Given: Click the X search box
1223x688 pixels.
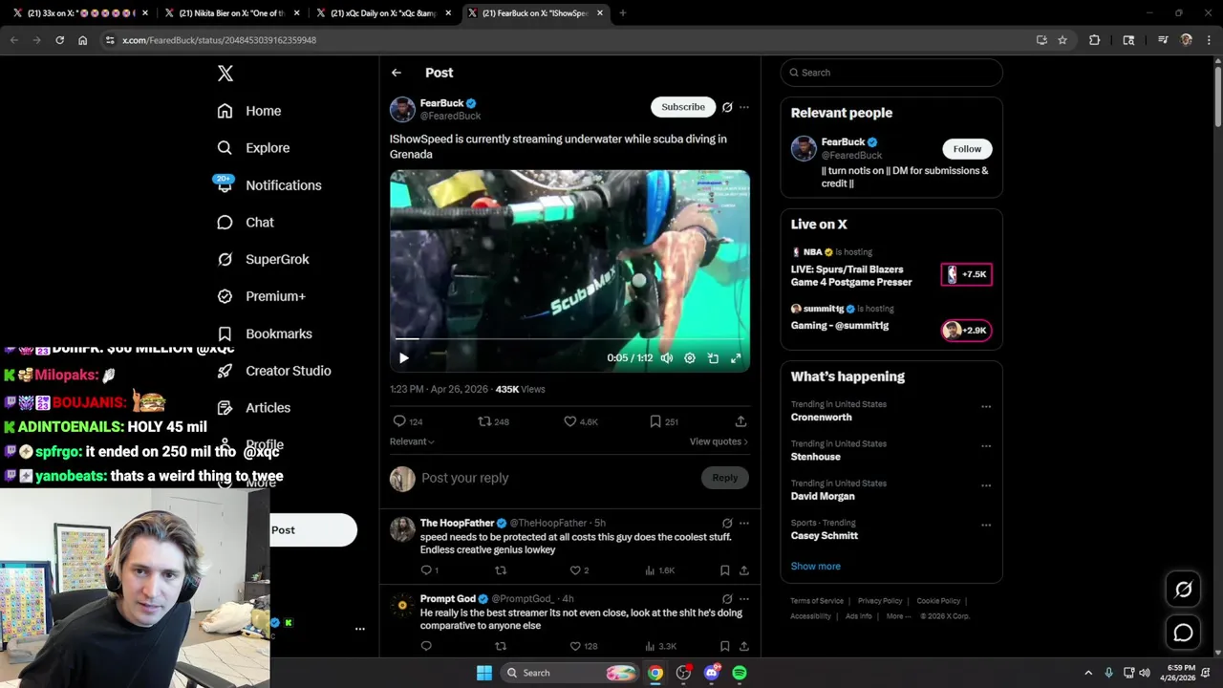Looking at the screenshot, I should (891, 73).
